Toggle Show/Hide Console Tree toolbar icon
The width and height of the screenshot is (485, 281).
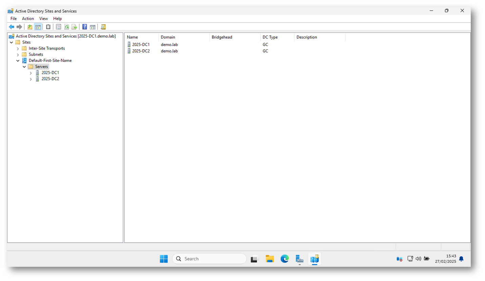(x=38, y=27)
